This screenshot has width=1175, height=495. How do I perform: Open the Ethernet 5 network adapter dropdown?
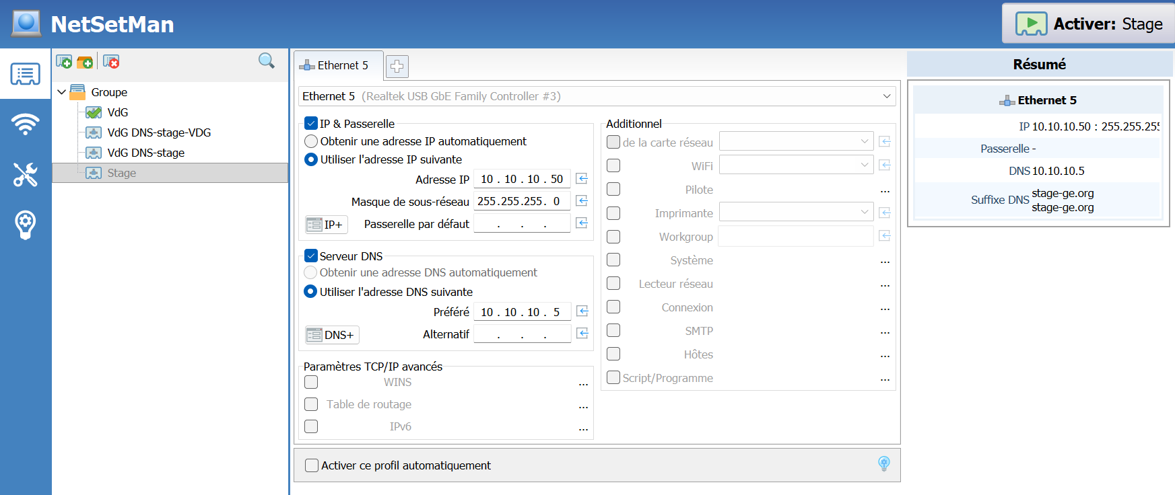tap(886, 96)
